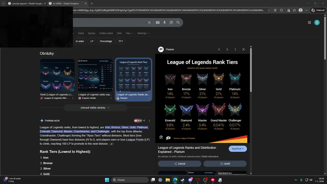Add page to favorites with the star
The height and width of the screenshot is (184, 327).
[269, 10]
